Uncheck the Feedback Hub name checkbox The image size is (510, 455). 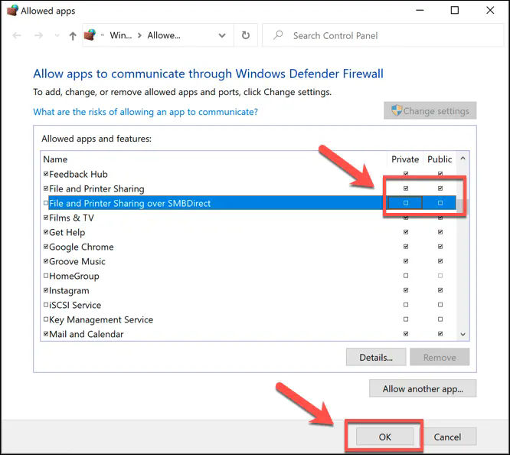point(46,174)
